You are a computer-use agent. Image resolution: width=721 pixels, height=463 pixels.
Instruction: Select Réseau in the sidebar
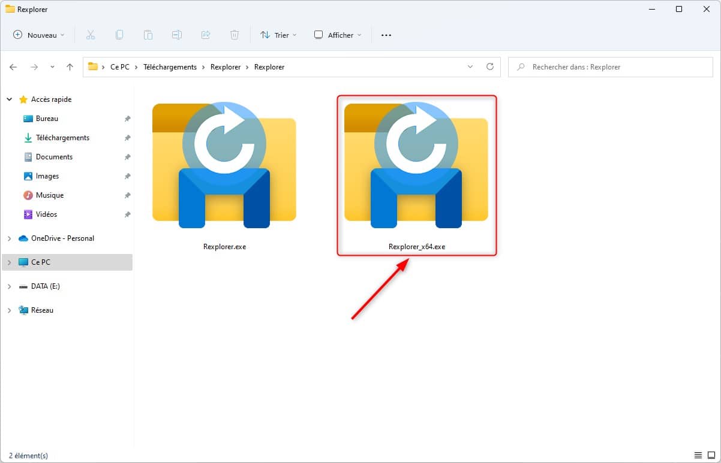pos(42,310)
